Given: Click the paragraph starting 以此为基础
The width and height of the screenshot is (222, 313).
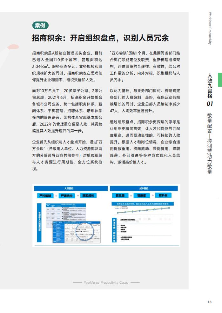Looking at the screenshot, I should click(x=145, y=101).
